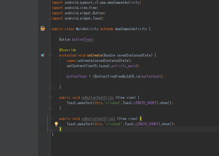The height and width of the screenshot is (156, 219).
Task: Click the @Override annotation
Action: (68, 50)
